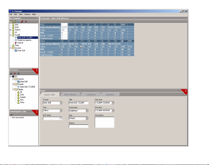Image resolution: width=209 pixels, height=165 pixels.
Task: Click the Amer Golf course icon in My Computer tree
Action: point(16,51)
